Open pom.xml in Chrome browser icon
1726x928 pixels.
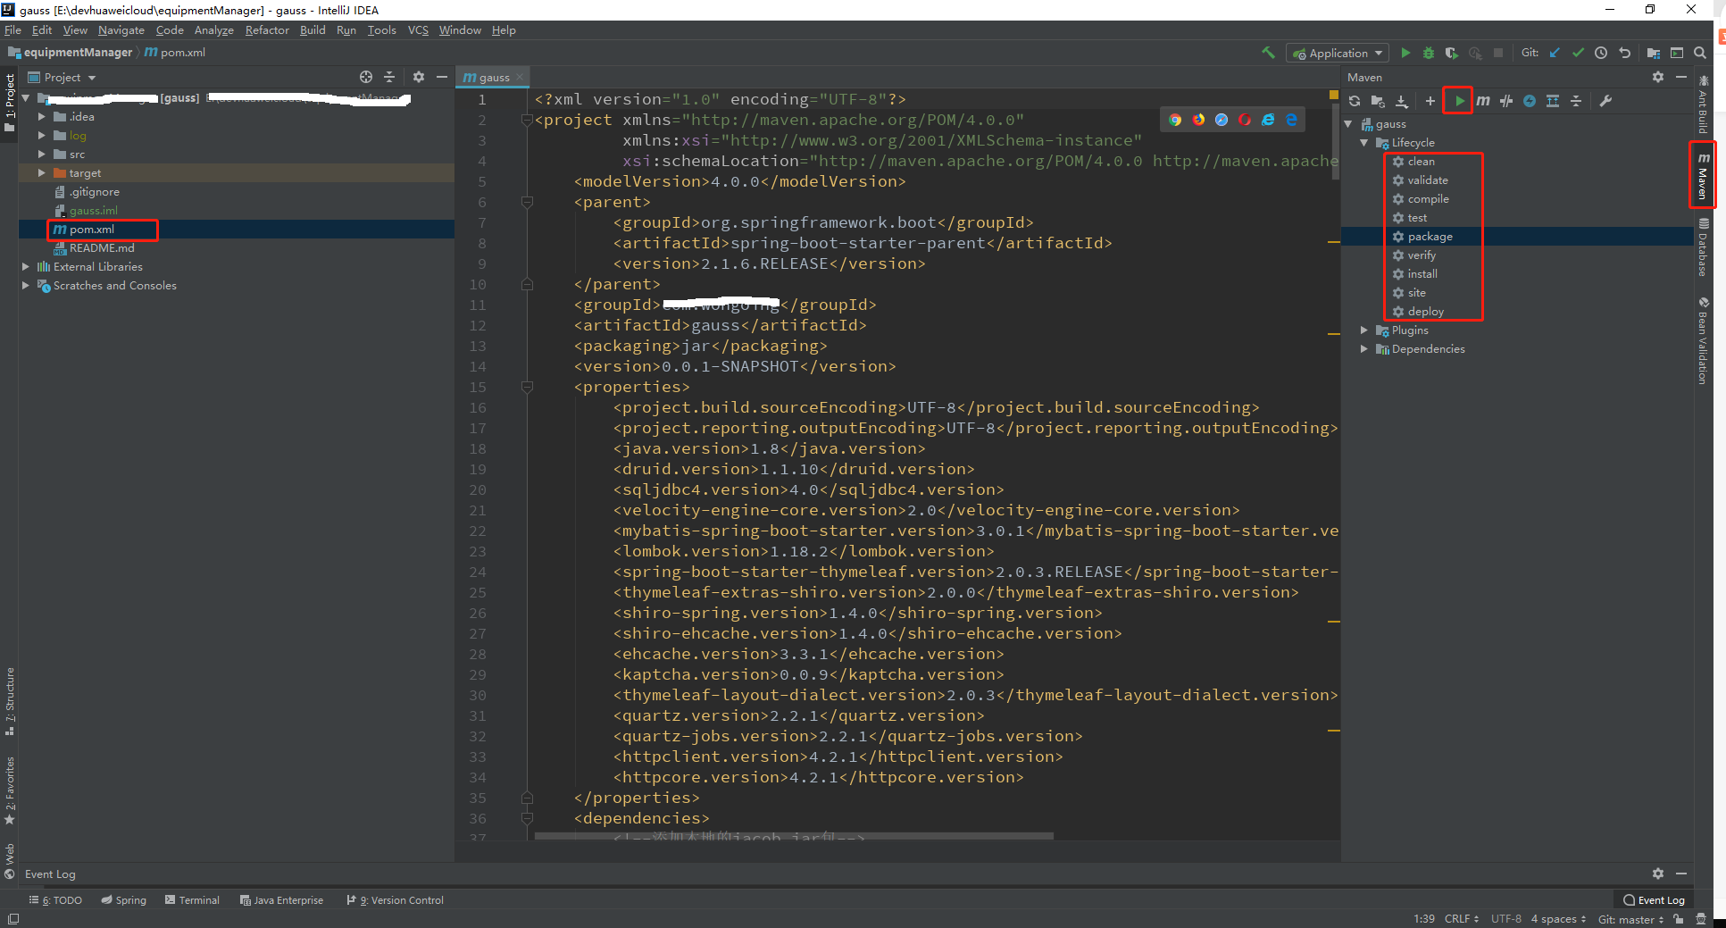(1175, 120)
